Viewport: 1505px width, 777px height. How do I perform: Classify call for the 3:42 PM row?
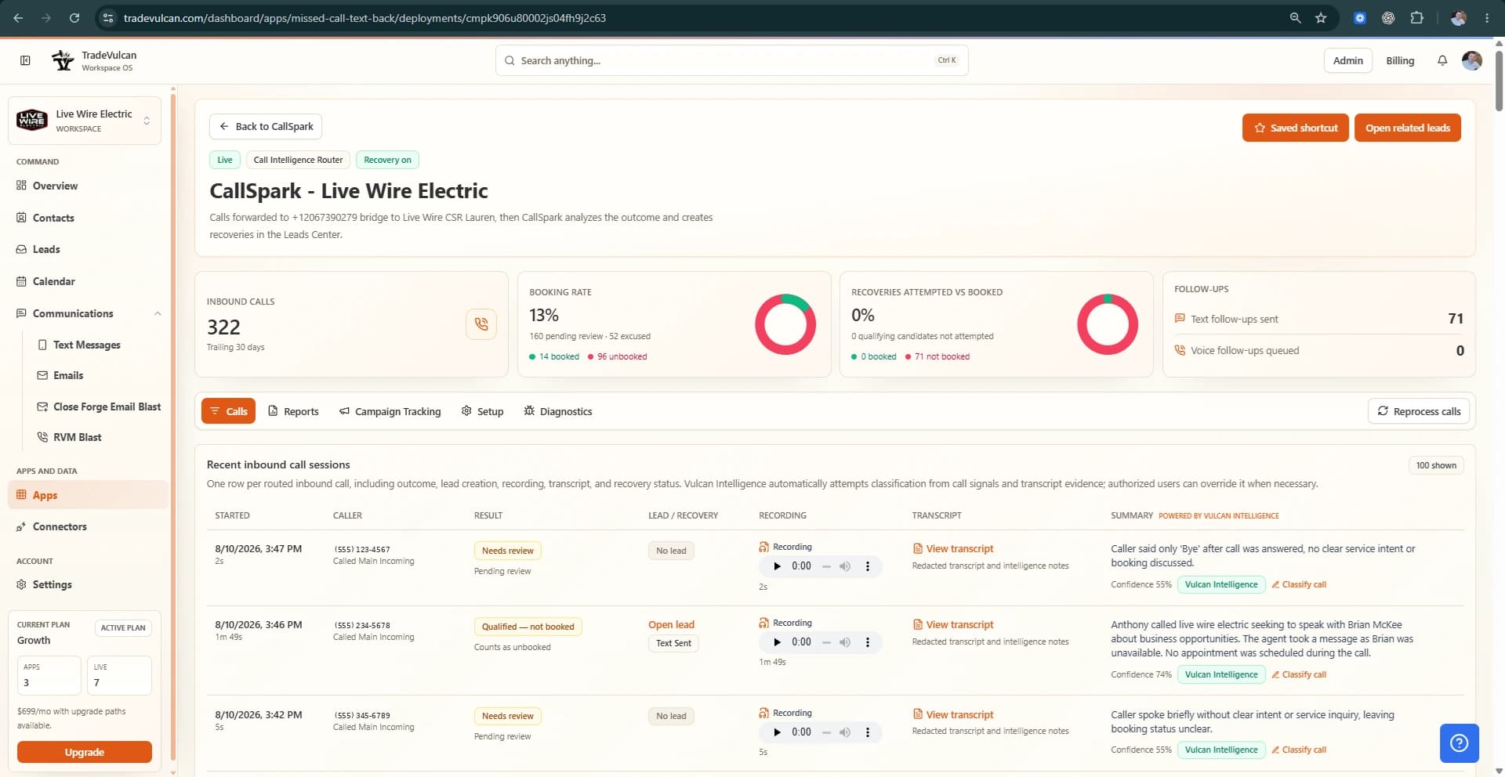[1299, 750]
